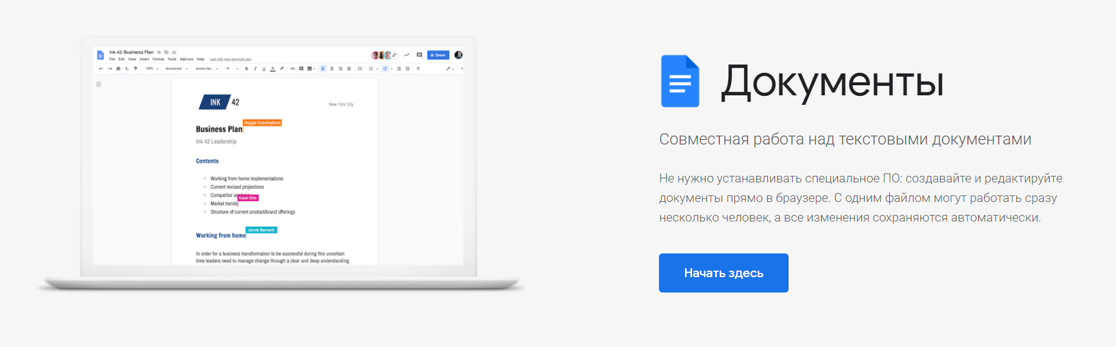Viewport: 1116px width, 347px height.
Task: Click the small Docs logo in the mockup header
Action: pos(101,55)
